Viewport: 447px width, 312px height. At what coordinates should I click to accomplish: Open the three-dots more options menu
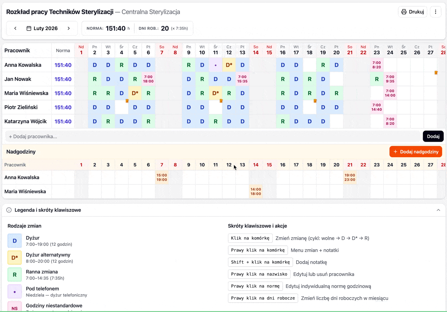point(435,12)
